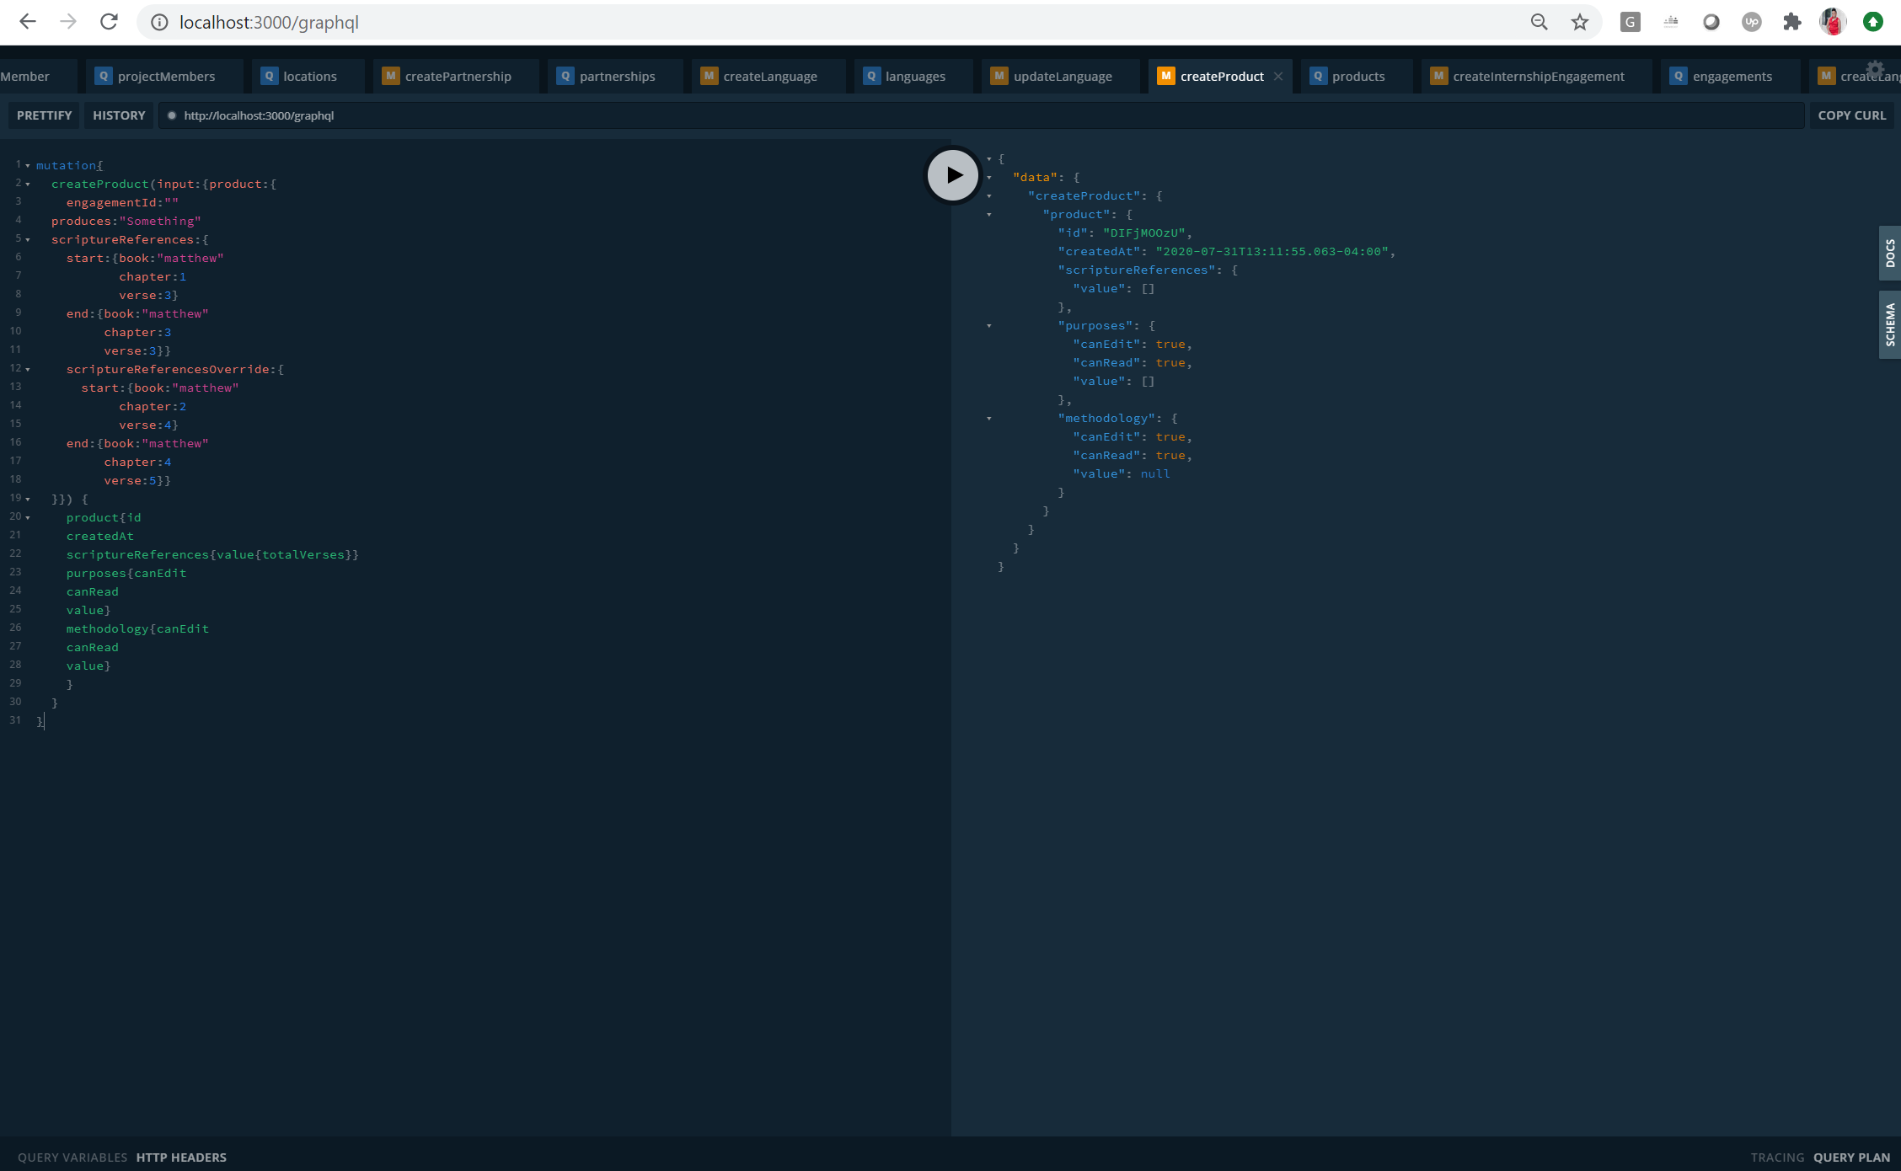Open the SCHEMA side panel
This screenshot has width=1901, height=1171.
[1890, 324]
